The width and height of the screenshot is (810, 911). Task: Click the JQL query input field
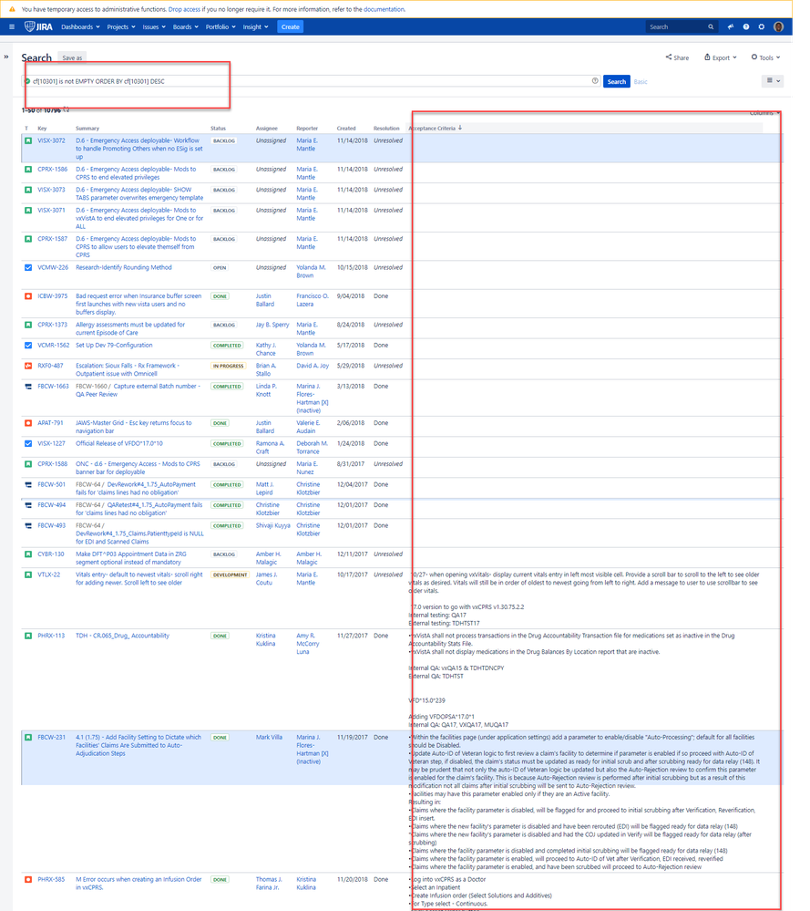pos(313,81)
